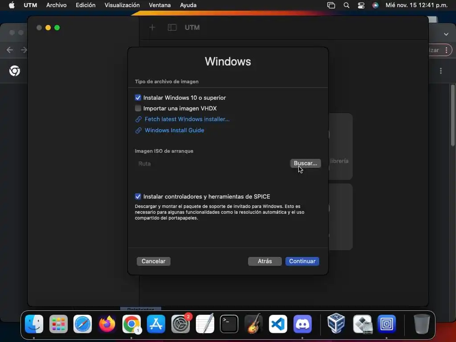
Task: Open Windows Install Guide link
Action: [x=174, y=130]
